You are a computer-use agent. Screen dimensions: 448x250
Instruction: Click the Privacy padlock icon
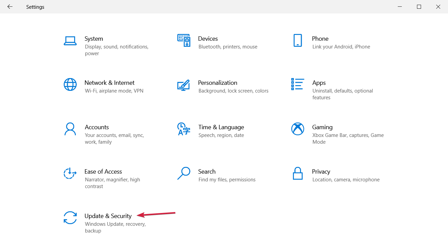point(298,173)
